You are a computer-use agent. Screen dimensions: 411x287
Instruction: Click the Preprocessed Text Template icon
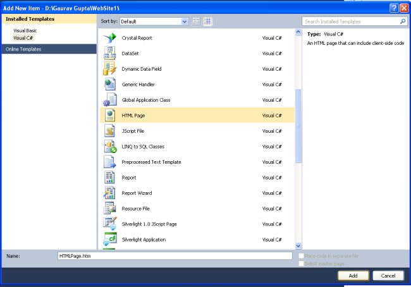point(110,162)
